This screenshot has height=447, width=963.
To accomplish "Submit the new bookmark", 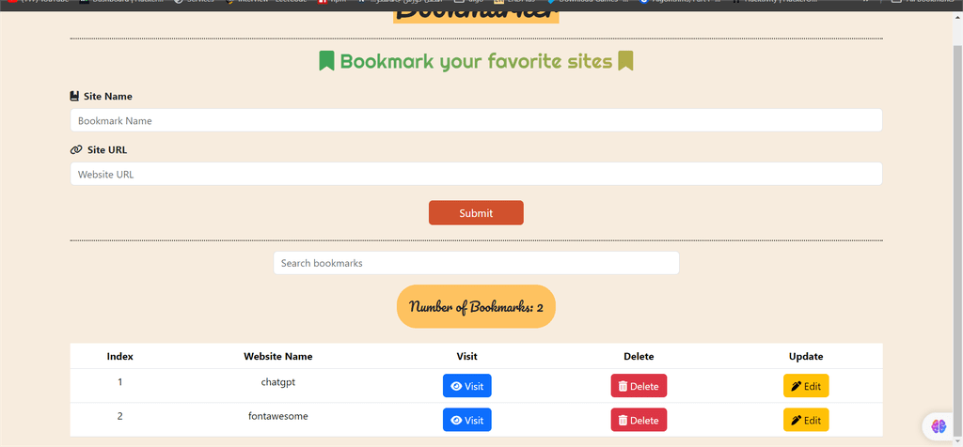I will (x=476, y=213).
